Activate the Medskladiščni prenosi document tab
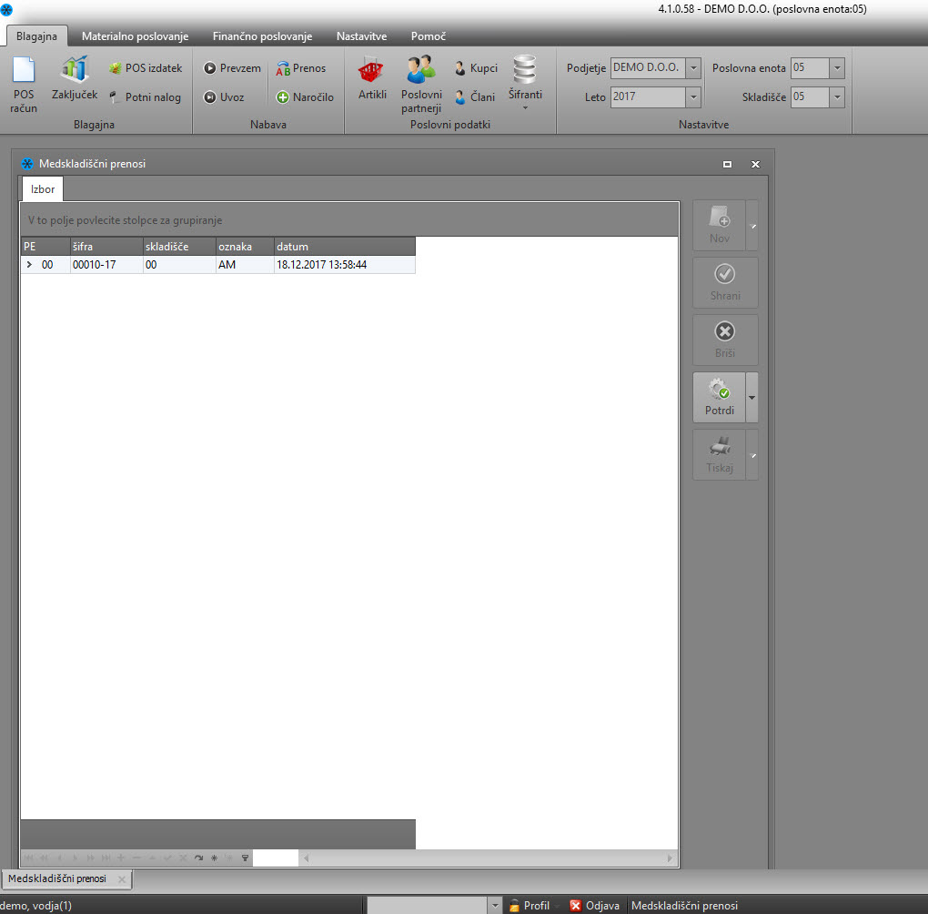The width and height of the screenshot is (928, 914). coord(57,878)
